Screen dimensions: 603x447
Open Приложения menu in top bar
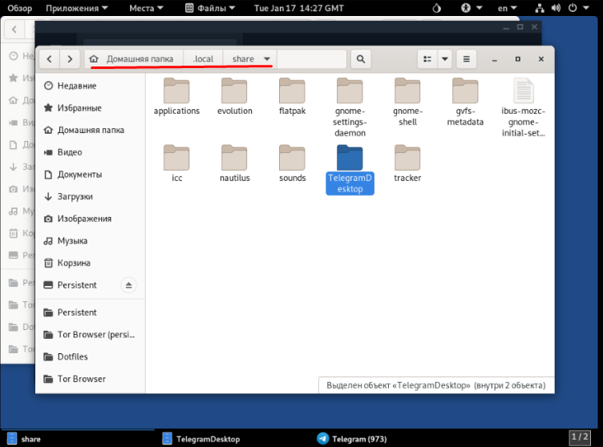coord(77,8)
